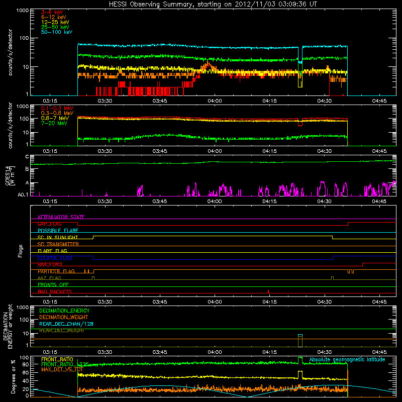Click the cyan REAR_DEC_CHAN pulse in decimation plot
Screen dimensions: 402x402
click(300, 335)
